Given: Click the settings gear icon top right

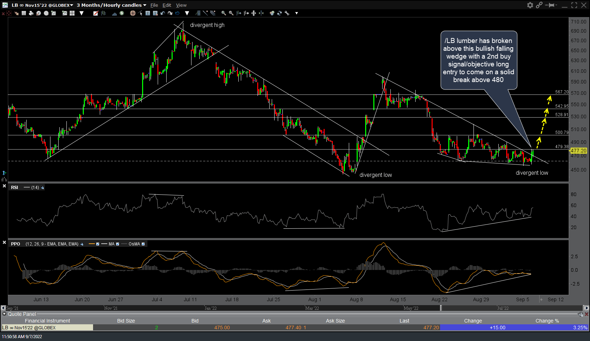Looking at the screenshot, I should point(529,5).
